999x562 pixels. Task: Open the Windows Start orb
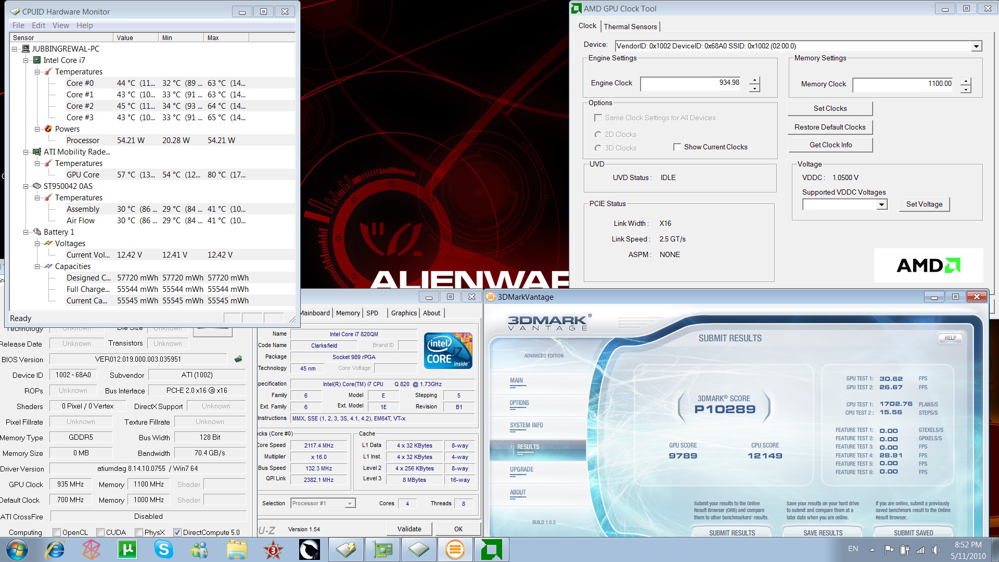[17, 550]
